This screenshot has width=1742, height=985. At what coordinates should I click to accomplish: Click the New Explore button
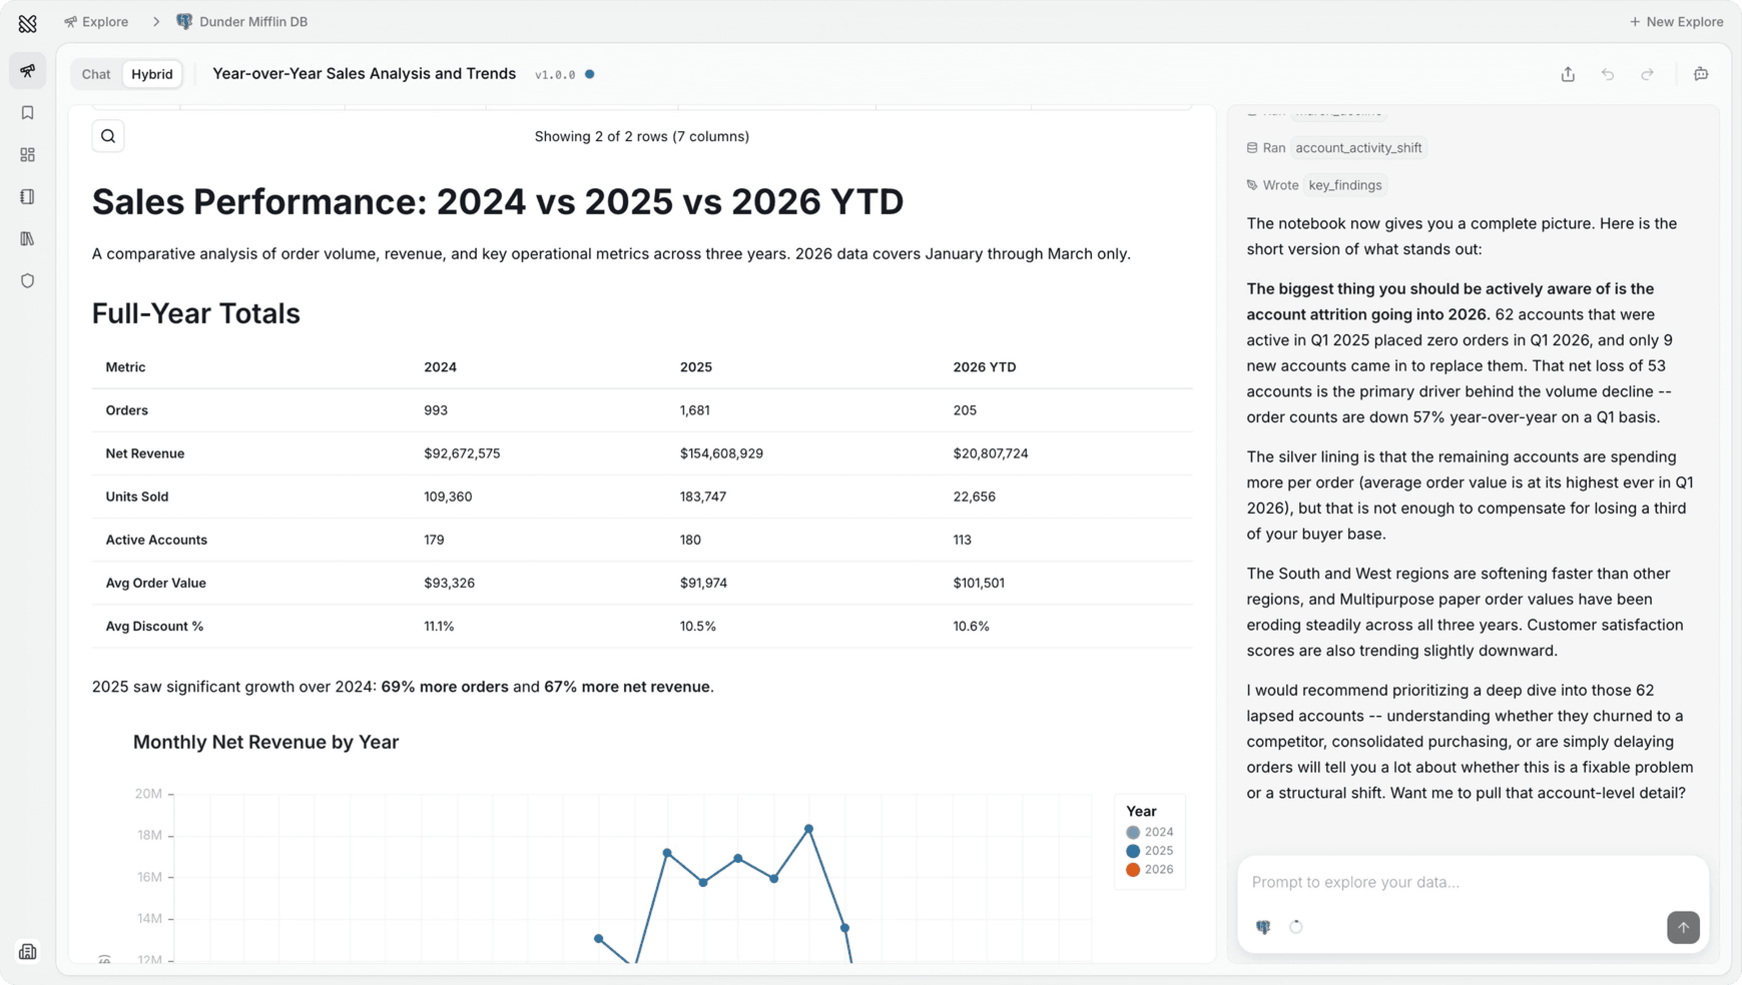[x=1676, y=22]
